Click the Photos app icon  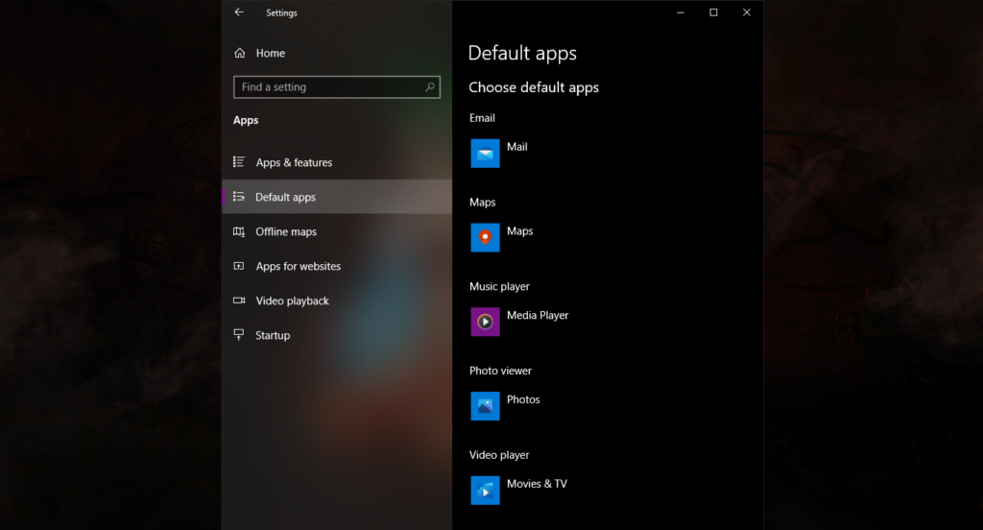[x=485, y=406]
